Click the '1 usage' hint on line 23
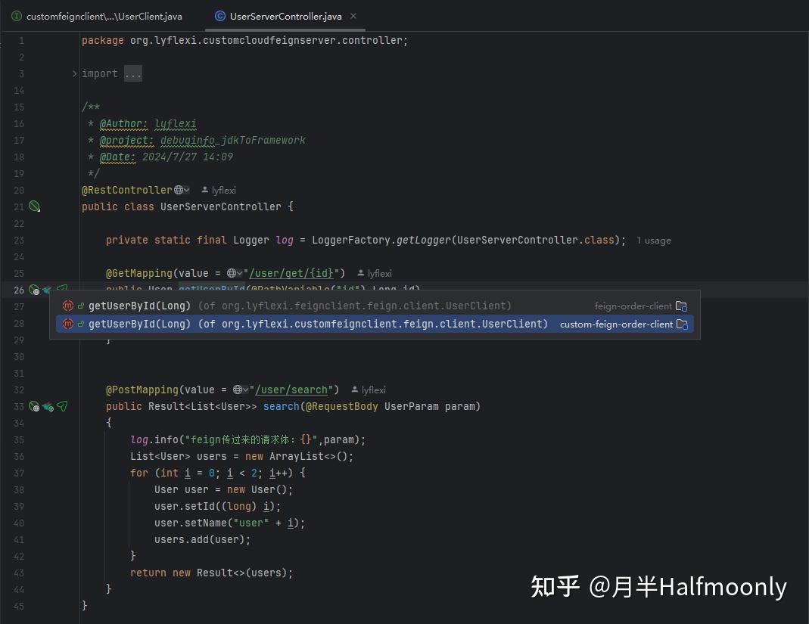Screen dimensions: 809x624 coord(653,240)
